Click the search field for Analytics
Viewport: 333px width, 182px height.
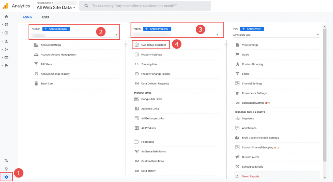[145, 6]
